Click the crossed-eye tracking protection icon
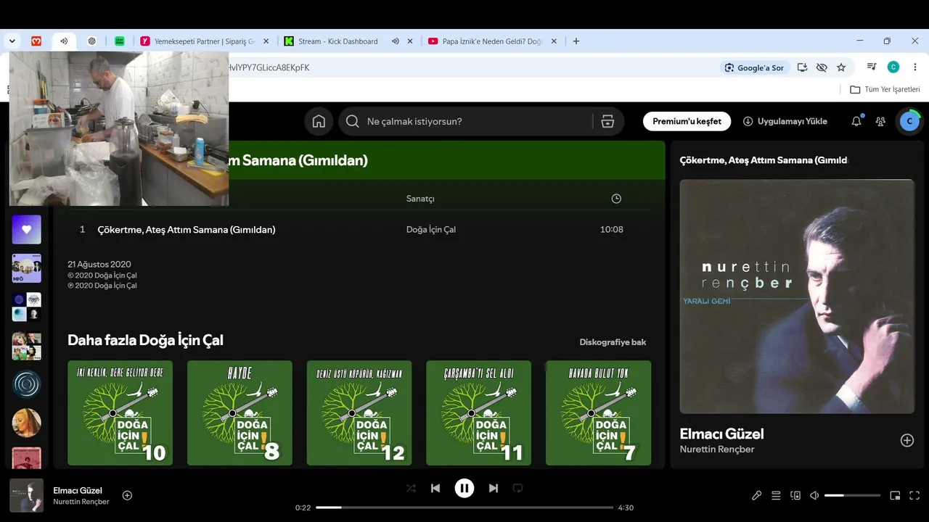929x522 pixels. click(822, 67)
